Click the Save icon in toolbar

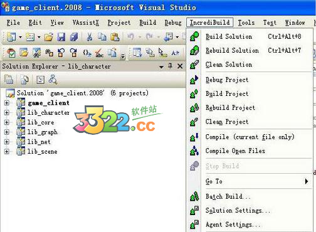(61, 37)
